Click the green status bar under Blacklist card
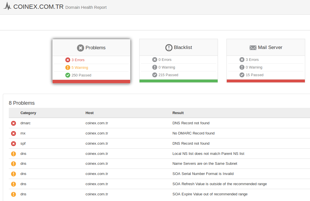Viewport: 310px width, 201px height. (x=178, y=81)
